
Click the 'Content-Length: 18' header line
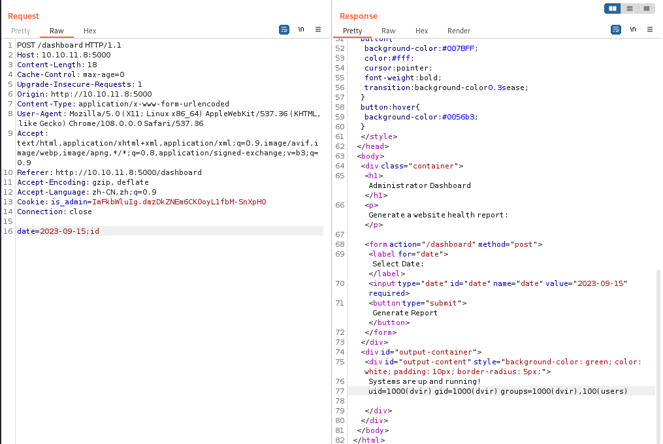coord(57,65)
